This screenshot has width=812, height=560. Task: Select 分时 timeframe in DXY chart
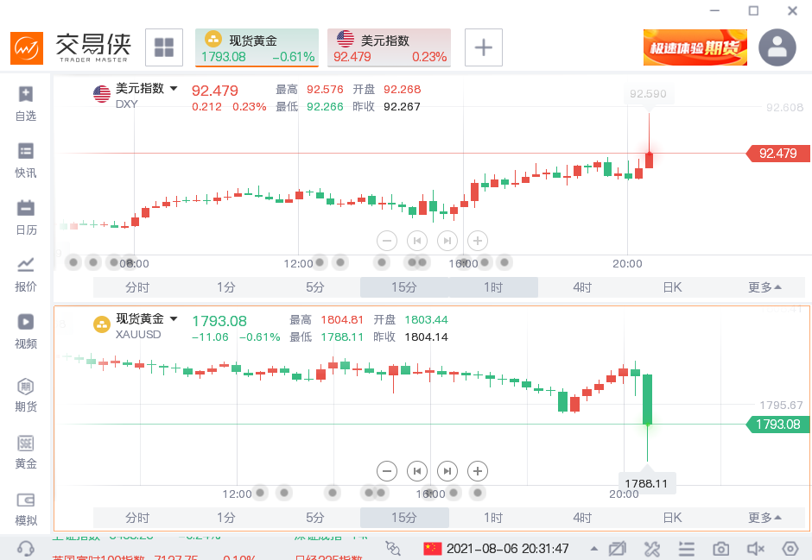(x=137, y=287)
